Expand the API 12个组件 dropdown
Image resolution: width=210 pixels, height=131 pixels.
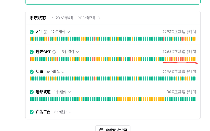(x=60, y=32)
